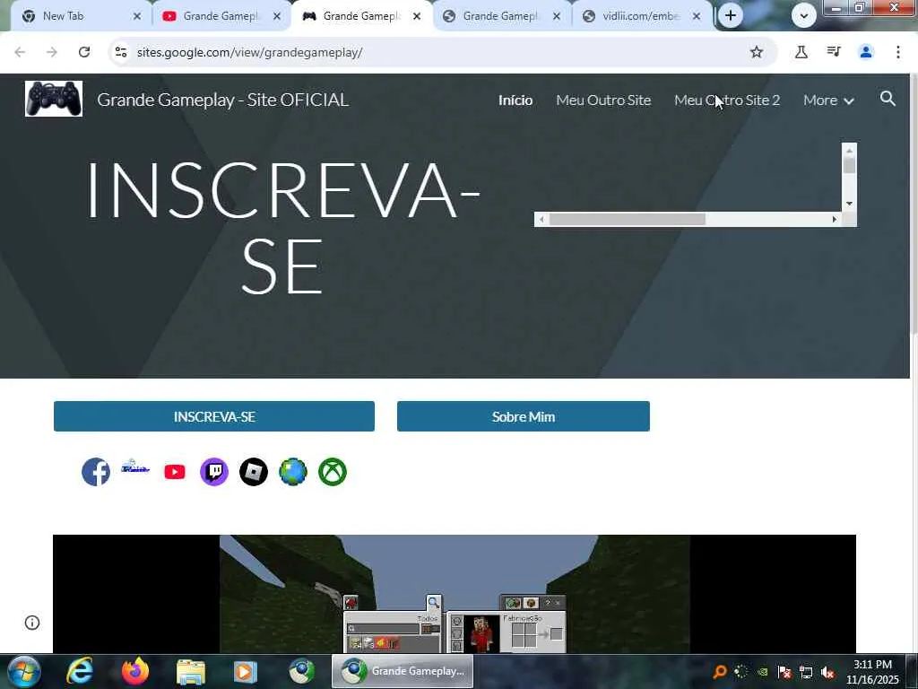Click the embedded frame horizontal scrollbar thumb
This screenshot has height=689, width=918.
pos(628,219)
